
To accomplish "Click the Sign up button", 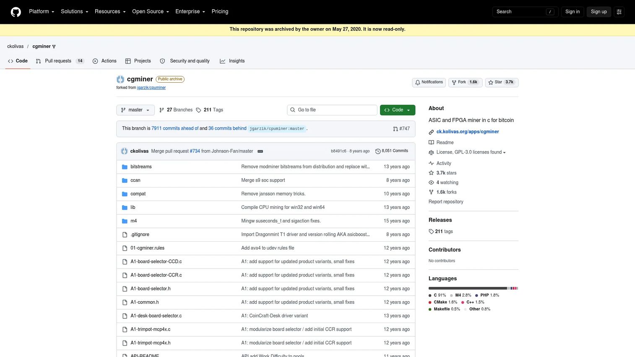I will click(x=599, y=12).
